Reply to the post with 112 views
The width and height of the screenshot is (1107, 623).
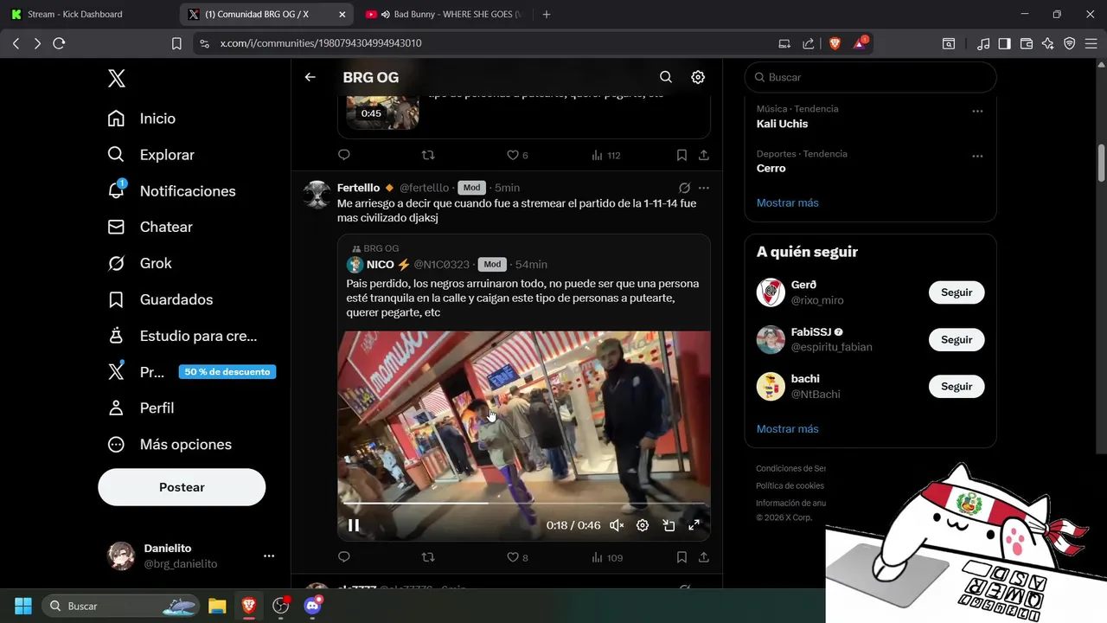343,155
